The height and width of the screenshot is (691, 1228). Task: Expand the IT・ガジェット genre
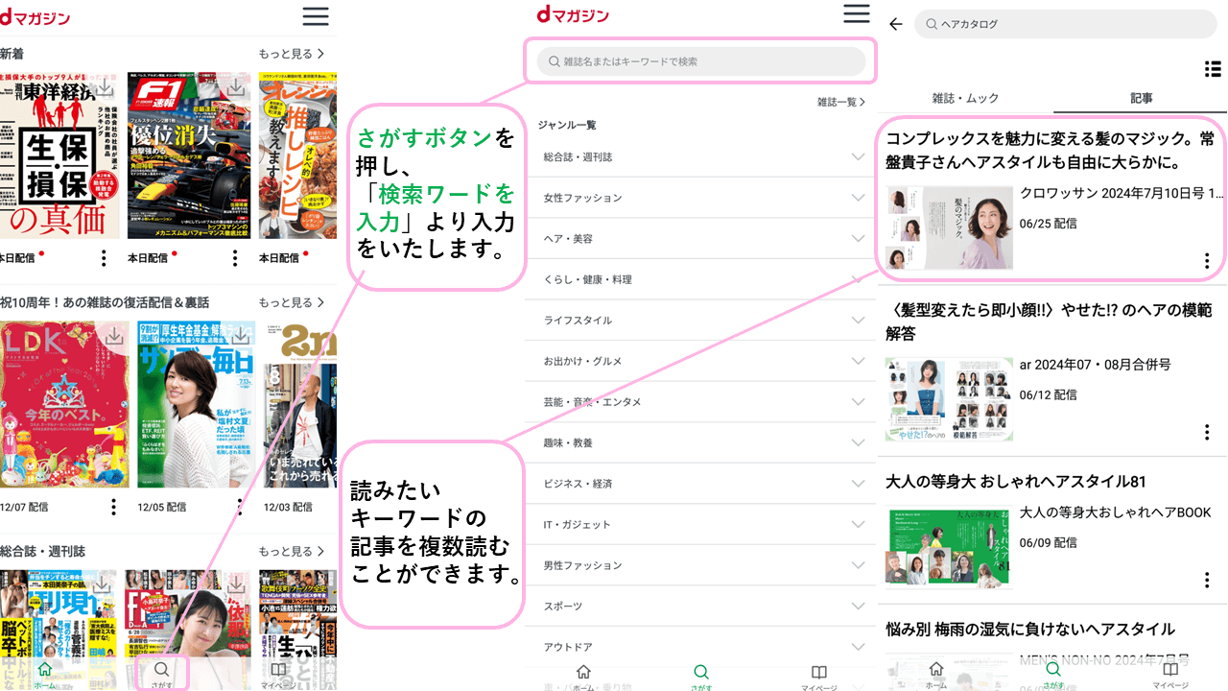[859, 524]
